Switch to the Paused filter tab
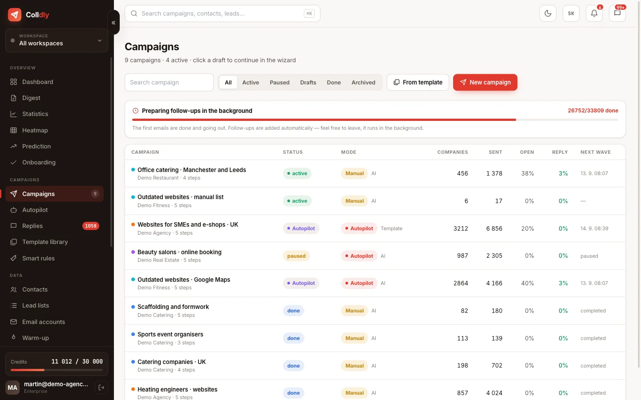The image size is (641, 400). click(280, 82)
